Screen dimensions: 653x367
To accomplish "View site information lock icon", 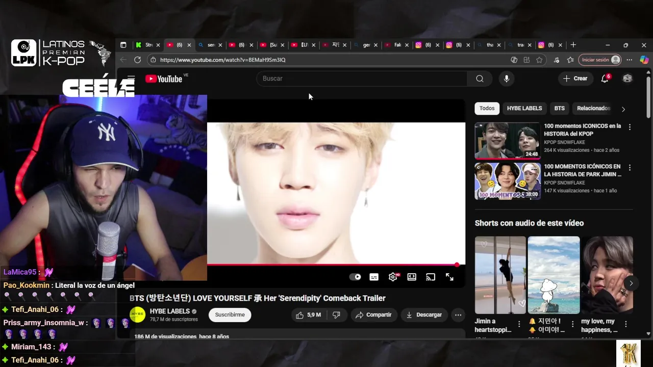I will tap(153, 60).
